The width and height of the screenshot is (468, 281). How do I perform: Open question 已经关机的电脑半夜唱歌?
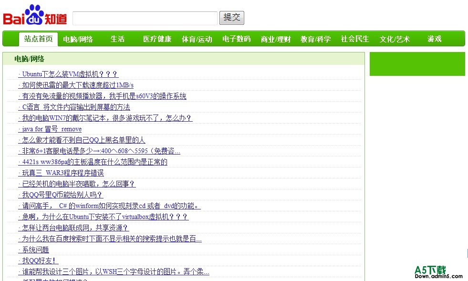click(77, 184)
